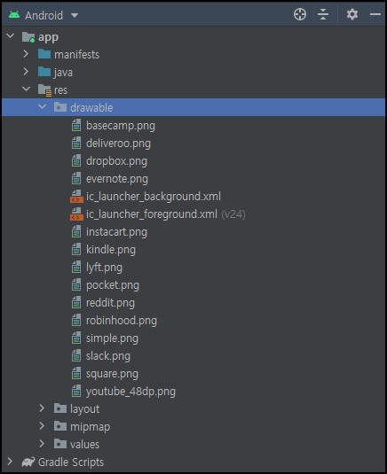Click the Gradle elephant icon

point(28,462)
